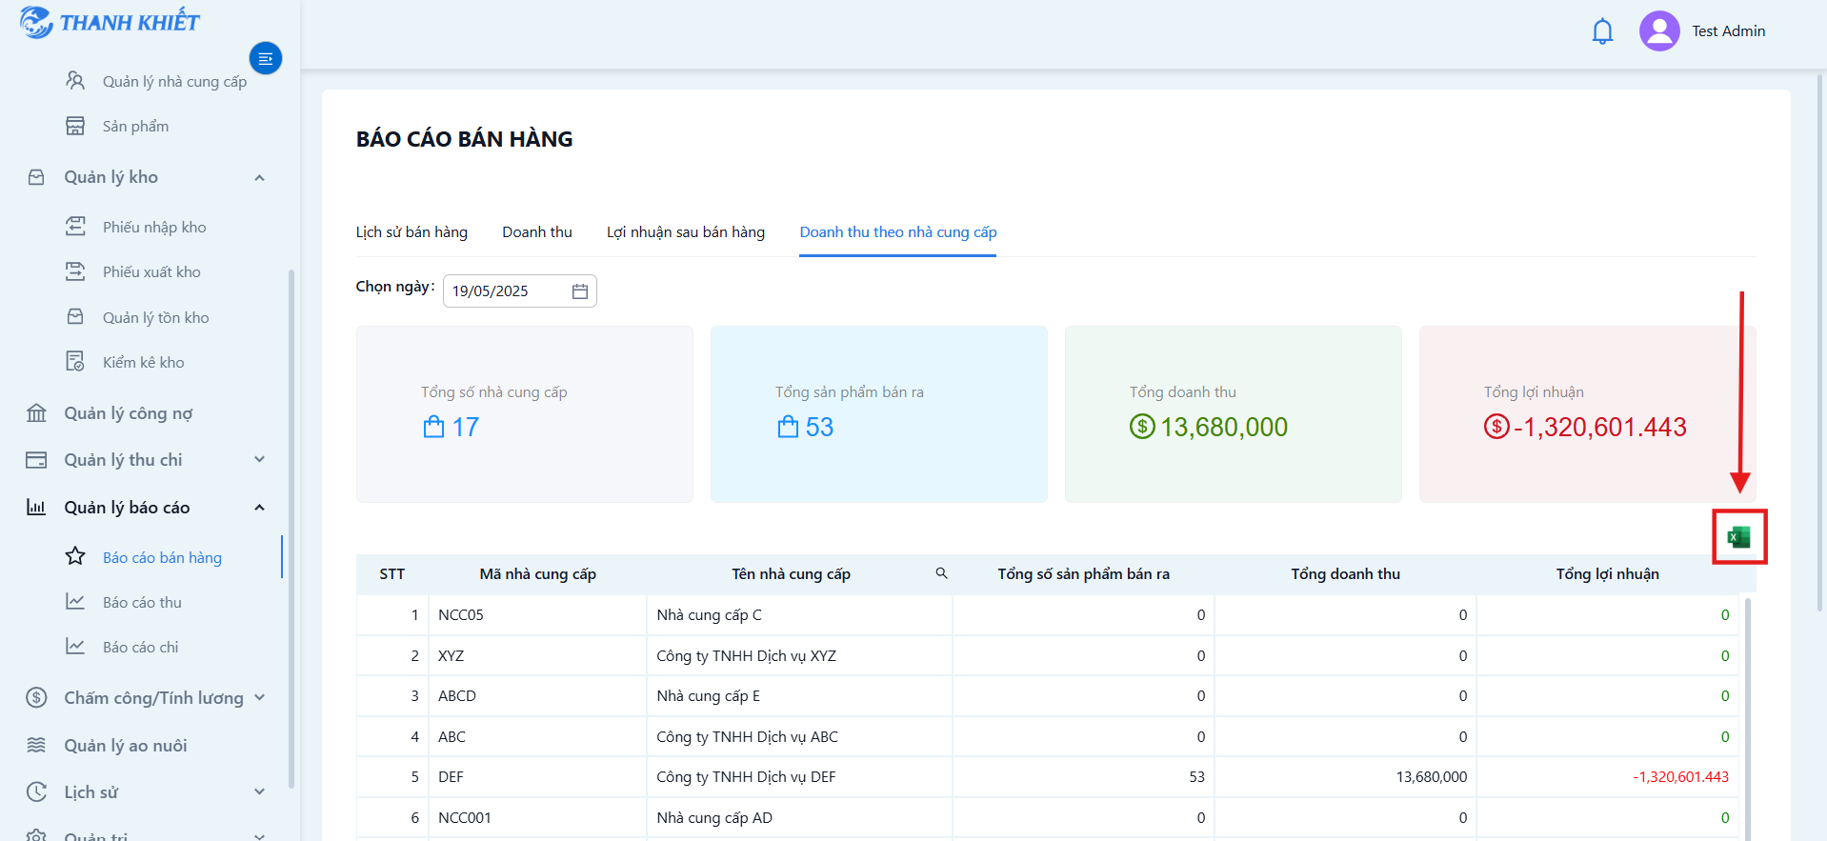Viewport: 1827px width, 841px height.
Task: Click the waves icon for Quản lý ao nuôi
Action: (x=36, y=745)
